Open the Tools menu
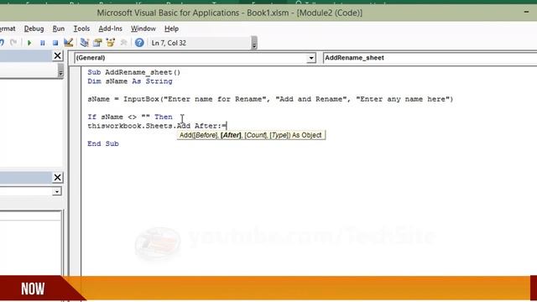537x302 pixels. [81, 29]
